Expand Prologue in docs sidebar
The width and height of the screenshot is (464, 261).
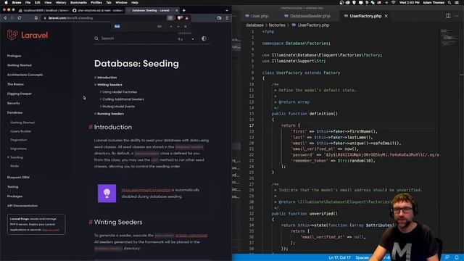14,56
